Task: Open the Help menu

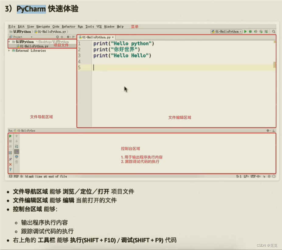Action: [120, 26]
